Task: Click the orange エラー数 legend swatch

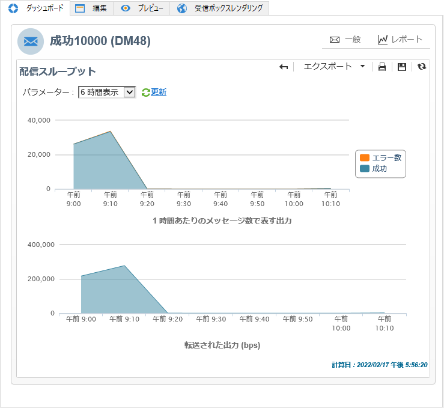Action: [365, 157]
